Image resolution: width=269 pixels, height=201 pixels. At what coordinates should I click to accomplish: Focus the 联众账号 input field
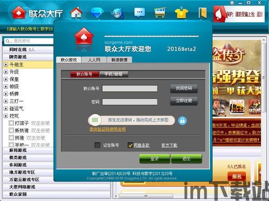click(130, 88)
